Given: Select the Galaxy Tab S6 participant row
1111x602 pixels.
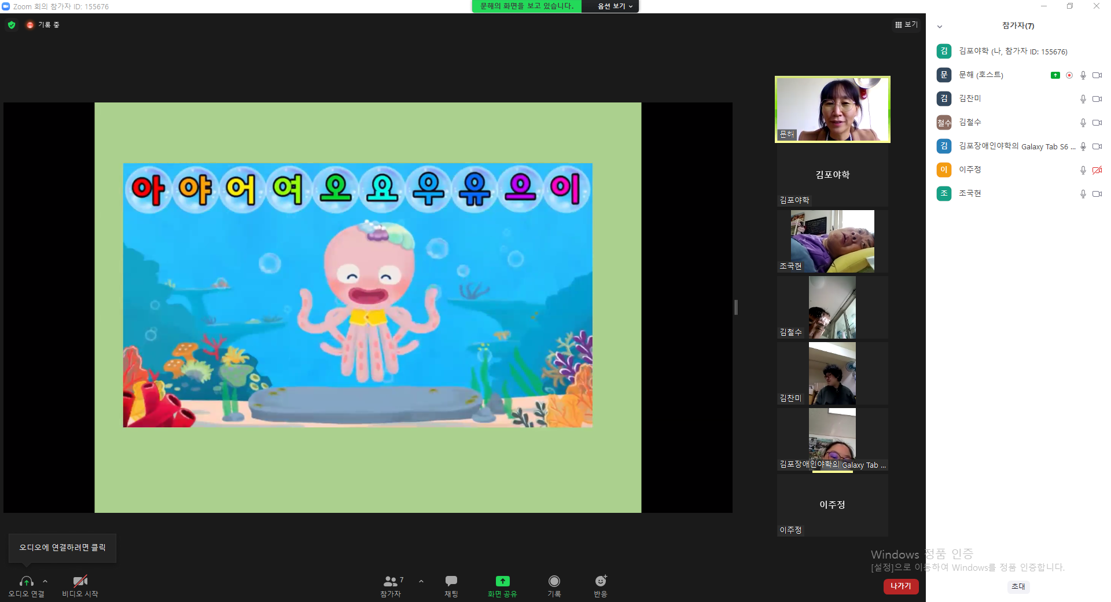Looking at the screenshot, I should (1018, 146).
